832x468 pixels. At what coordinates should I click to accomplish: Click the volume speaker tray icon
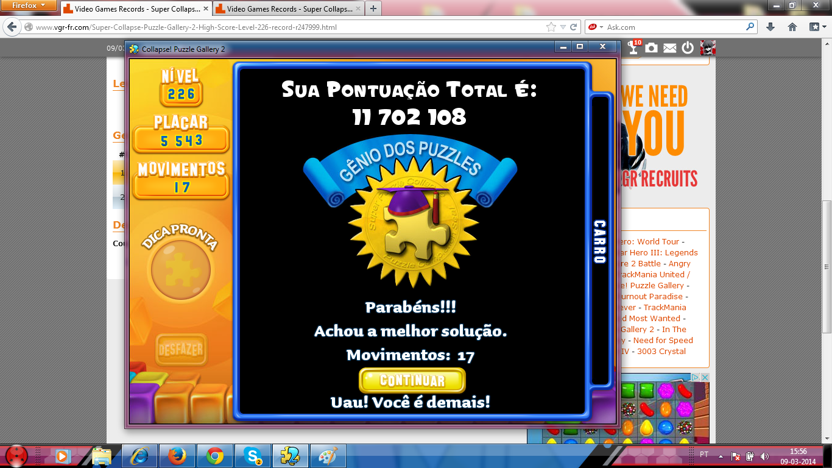pos(764,456)
